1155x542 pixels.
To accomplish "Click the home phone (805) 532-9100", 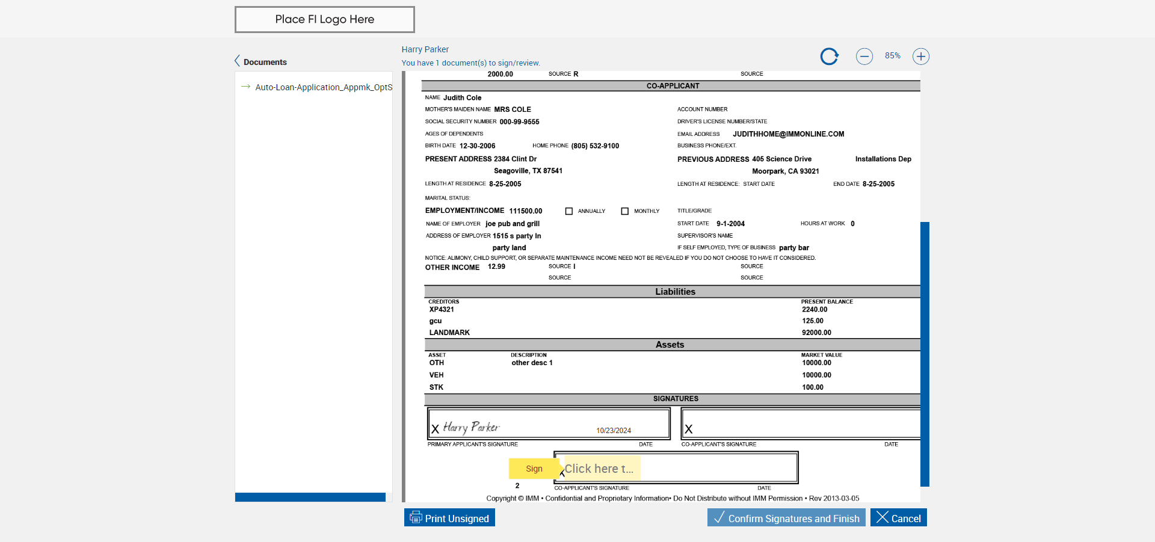I will click(595, 146).
